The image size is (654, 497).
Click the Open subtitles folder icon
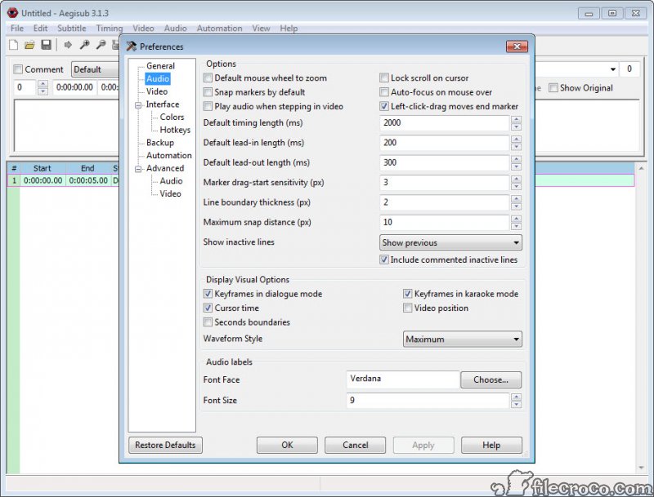tap(29, 45)
